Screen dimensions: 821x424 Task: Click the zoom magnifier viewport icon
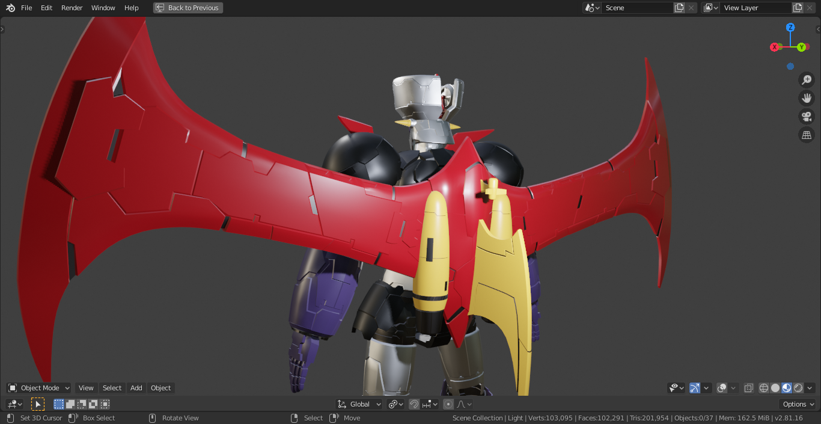pos(807,80)
